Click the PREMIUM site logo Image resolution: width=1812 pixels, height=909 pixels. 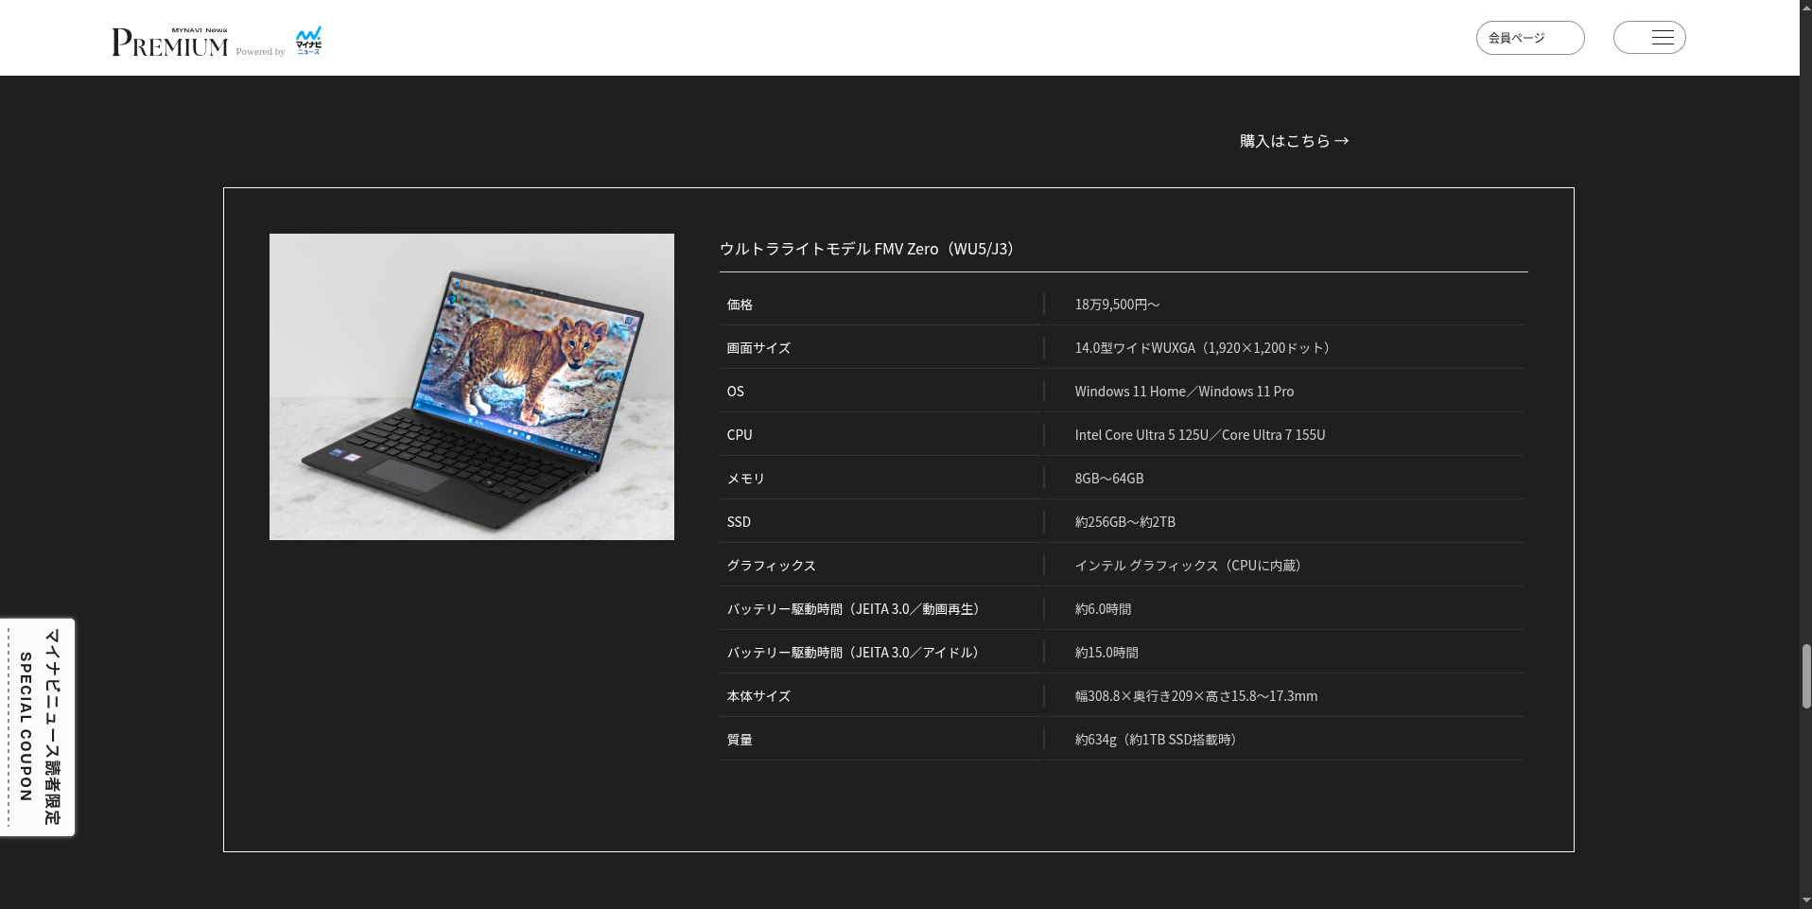tap(170, 43)
